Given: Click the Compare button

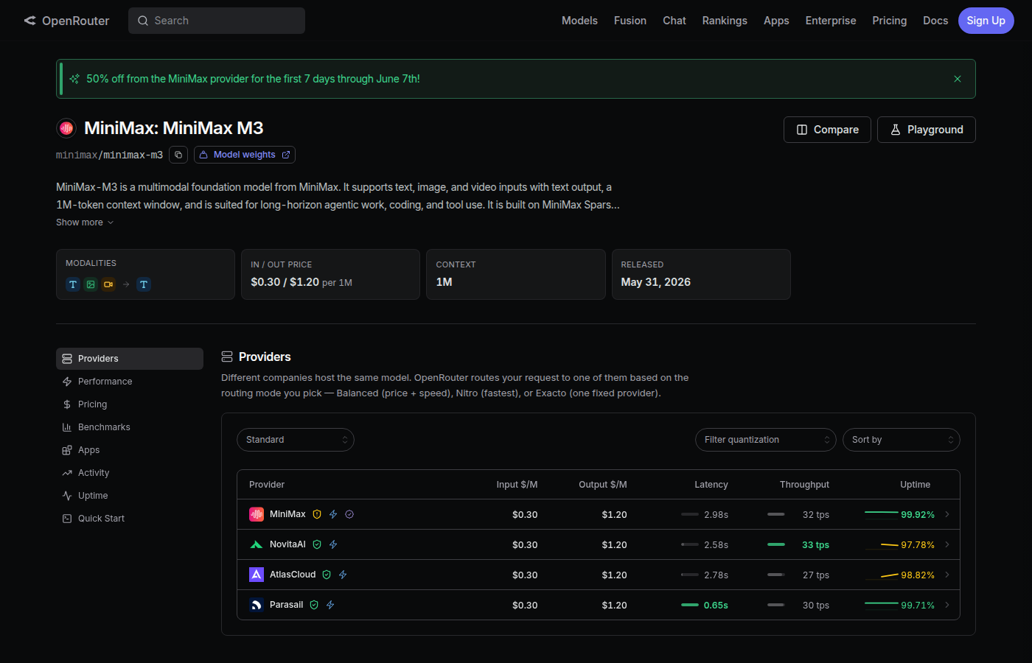Looking at the screenshot, I should pos(827,130).
